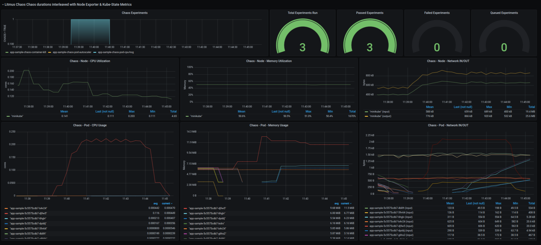Click the Failed Experiments gauge value 0

pos(437,47)
